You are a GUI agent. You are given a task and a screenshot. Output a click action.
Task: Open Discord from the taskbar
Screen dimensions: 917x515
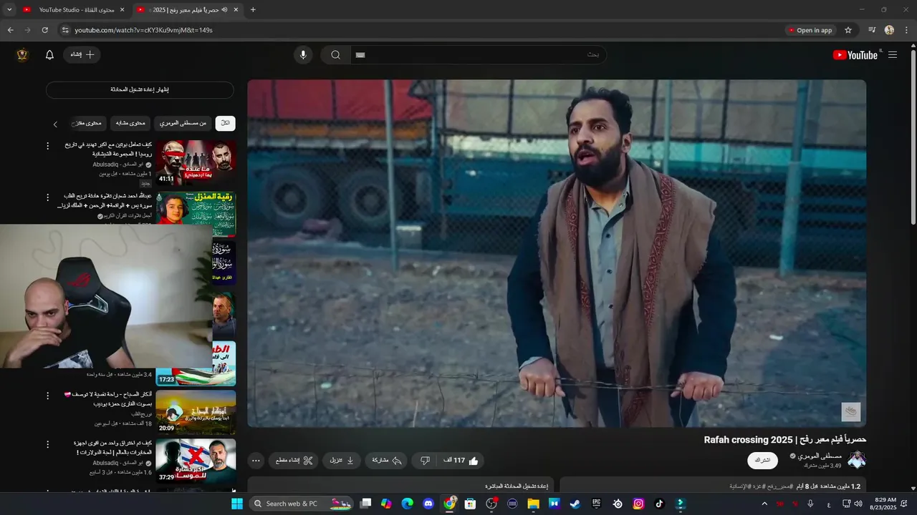[428, 504]
